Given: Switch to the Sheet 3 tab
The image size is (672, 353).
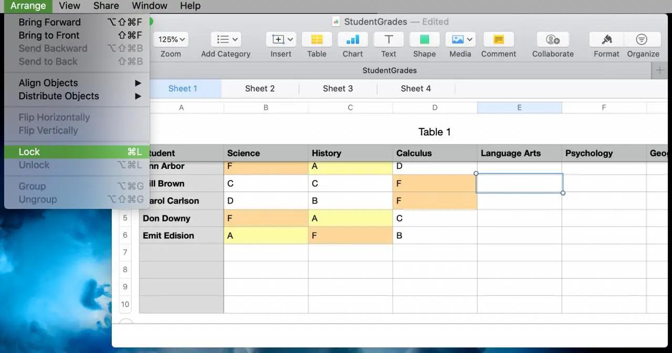Looking at the screenshot, I should pyautogui.click(x=338, y=89).
